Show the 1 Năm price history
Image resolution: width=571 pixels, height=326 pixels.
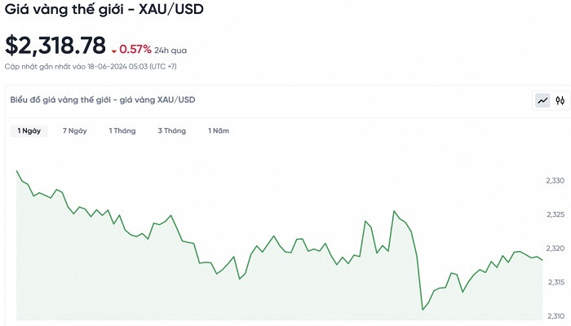pos(219,130)
